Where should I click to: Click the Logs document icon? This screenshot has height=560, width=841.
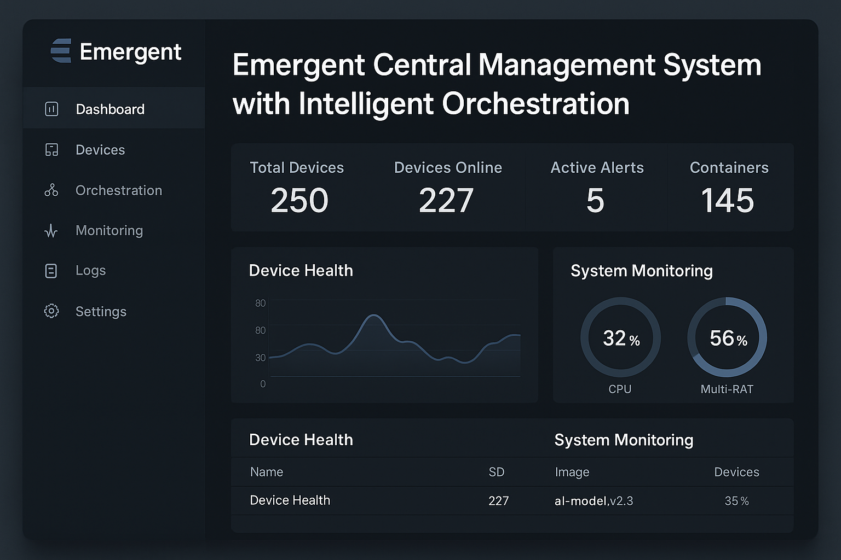pyautogui.click(x=51, y=271)
